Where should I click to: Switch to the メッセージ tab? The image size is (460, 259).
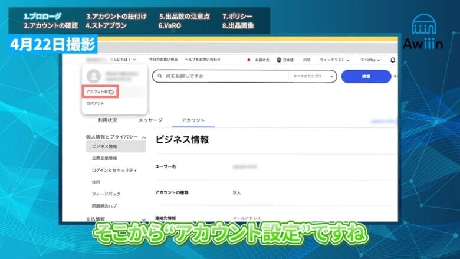150,120
